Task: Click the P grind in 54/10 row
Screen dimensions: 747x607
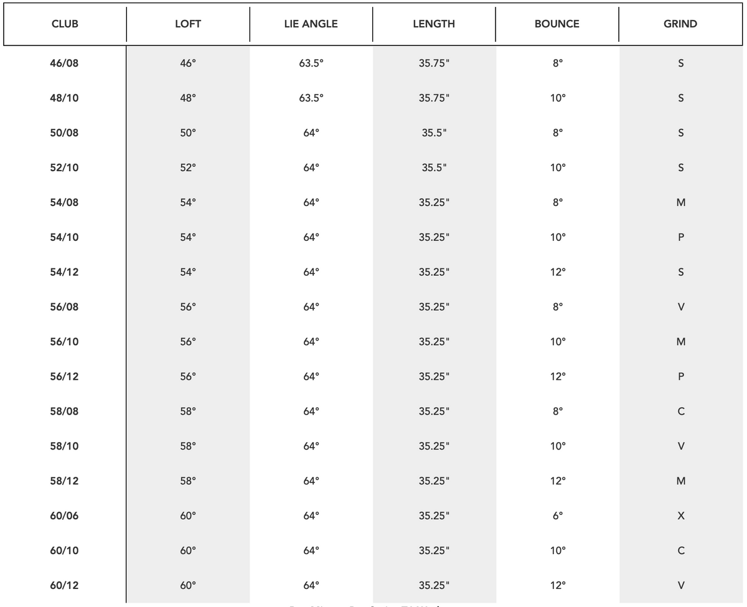Action: (681, 237)
